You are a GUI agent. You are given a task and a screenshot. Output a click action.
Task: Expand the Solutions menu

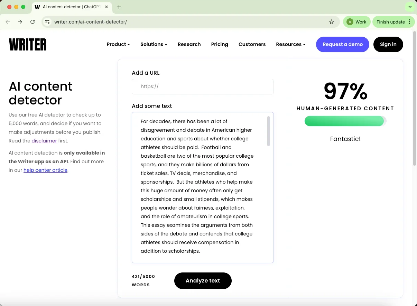click(x=154, y=44)
